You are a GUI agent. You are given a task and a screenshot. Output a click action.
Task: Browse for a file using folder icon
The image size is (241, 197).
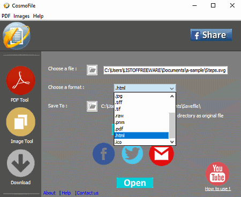pyautogui.click(x=92, y=70)
